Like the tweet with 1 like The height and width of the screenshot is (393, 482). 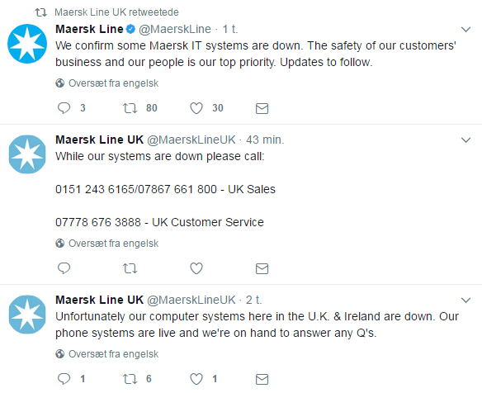click(196, 379)
